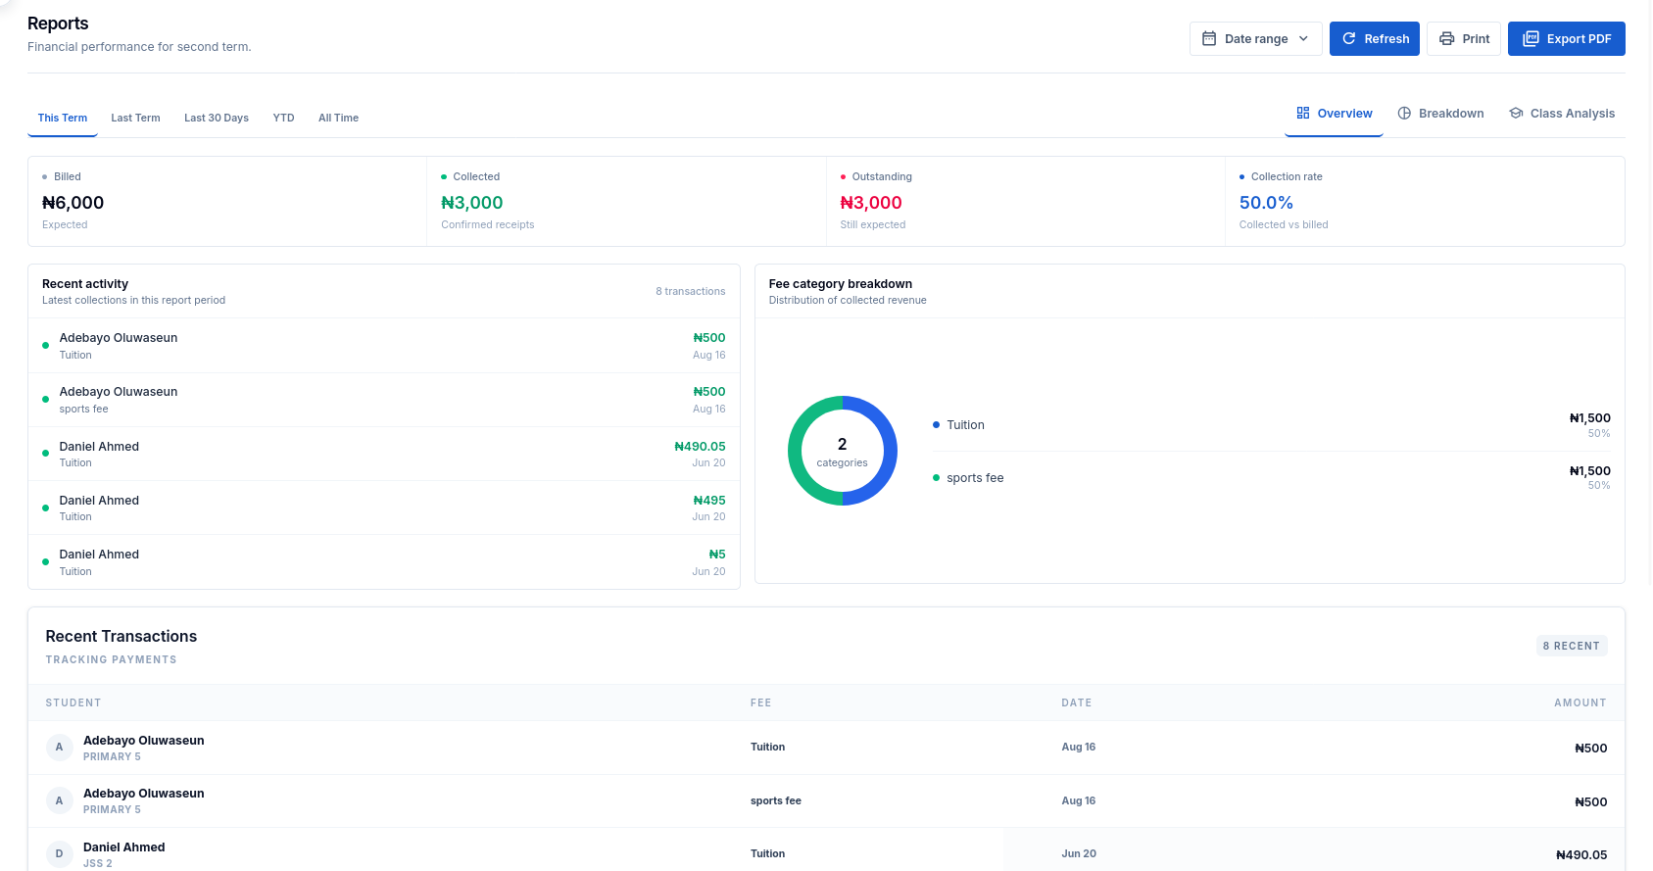Click ₦490.05 amount in transactions table
This screenshot has width=1653, height=871.
point(1581,855)
